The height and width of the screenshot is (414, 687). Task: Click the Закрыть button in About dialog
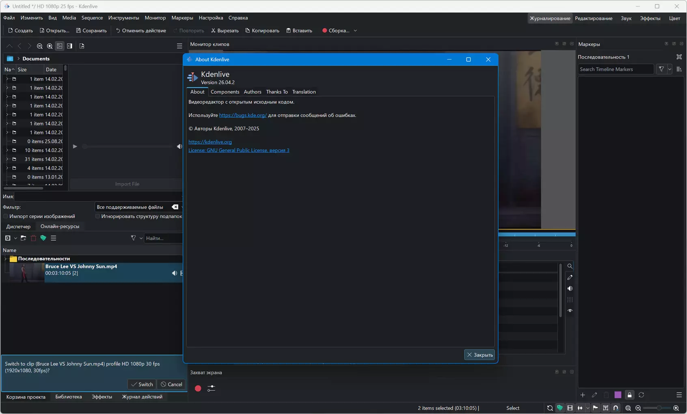click(480, 355)
